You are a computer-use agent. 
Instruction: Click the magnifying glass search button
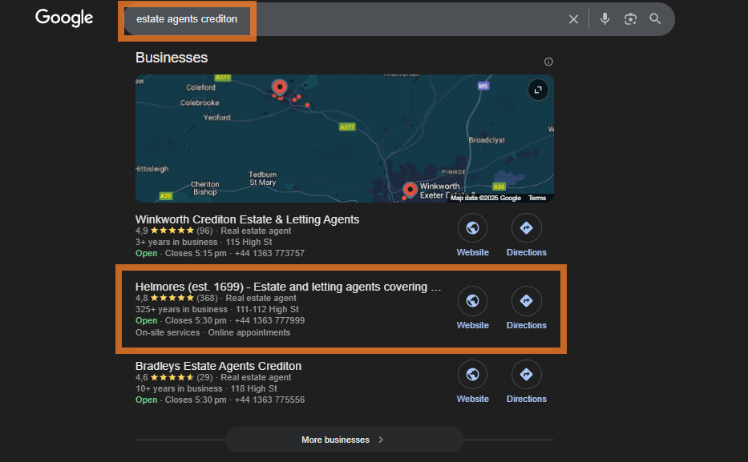655,19
